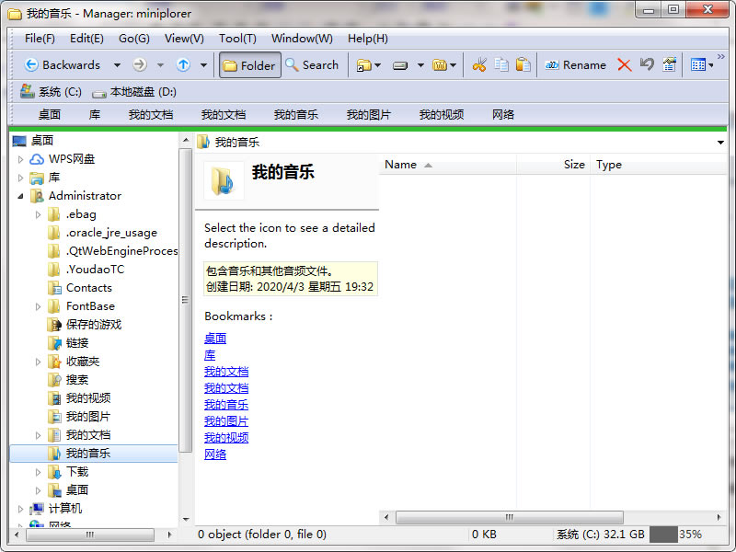Viewport: 736px width, 552px height.
Task: Click the Paste icon
Action: point(523,65)
